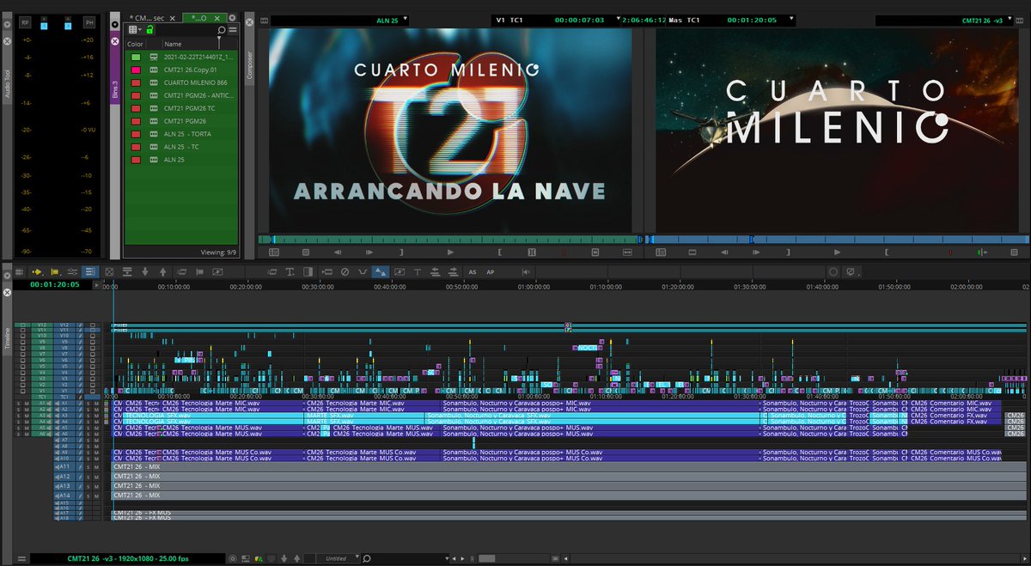Viewport: 1031px width, 566px height.
Task: Click the pink color swatch of CMT21 26.Copy.01
Action: click(x=136, y=70)
